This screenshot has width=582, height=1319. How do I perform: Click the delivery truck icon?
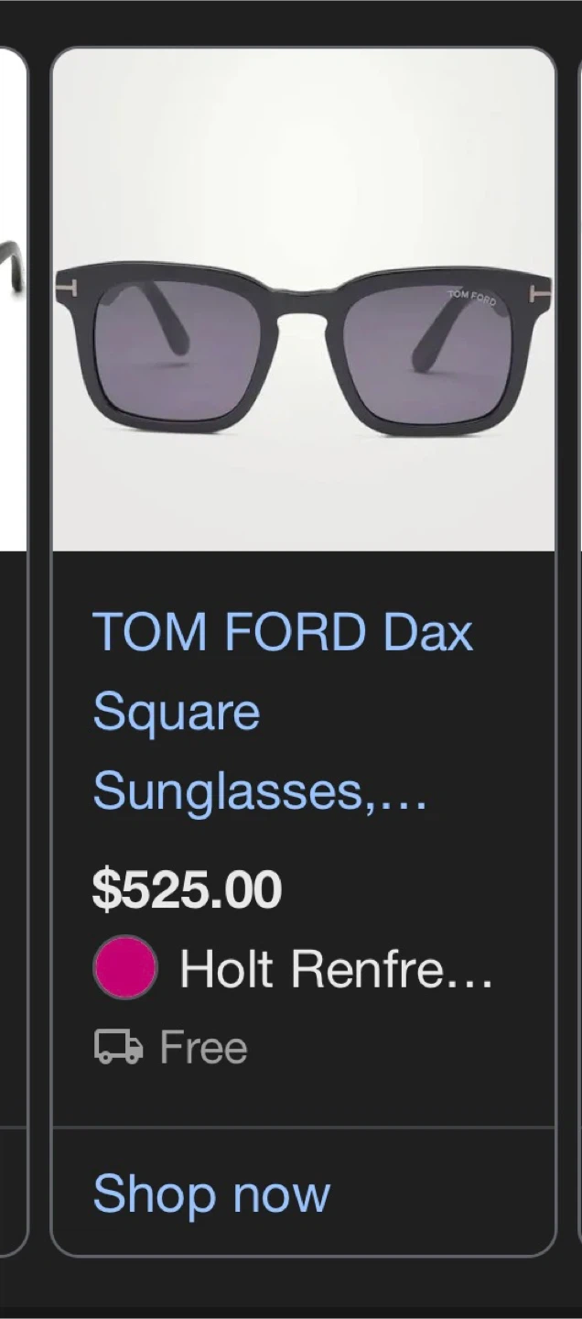[119, 1047]
